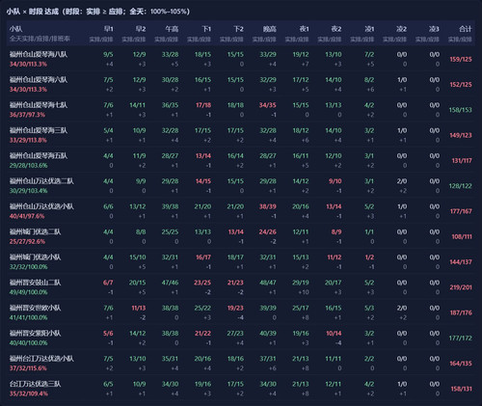
Task: Click the 夜1 column header
Action: [x=304, y=29]
